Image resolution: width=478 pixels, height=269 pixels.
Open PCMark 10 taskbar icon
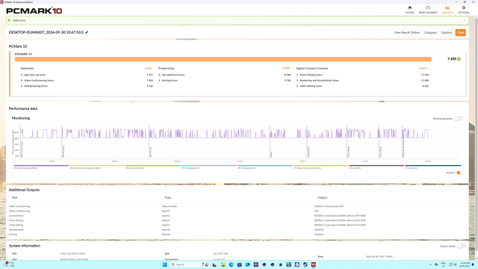click(x=314, y=265)
